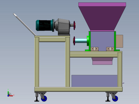Select the frame's left vertical leg
The image size is (139, 104).
[x=37, y=62]
